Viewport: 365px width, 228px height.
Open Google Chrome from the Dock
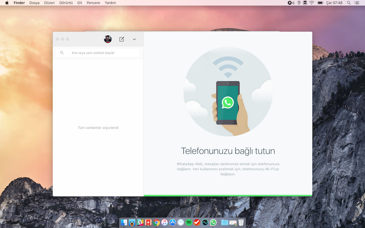156,223
